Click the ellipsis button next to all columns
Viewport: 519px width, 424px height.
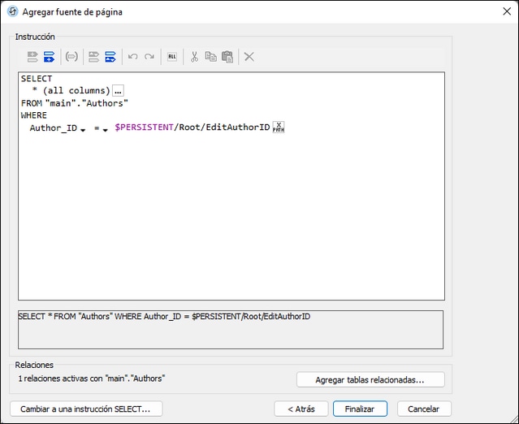tap(118, 91)
